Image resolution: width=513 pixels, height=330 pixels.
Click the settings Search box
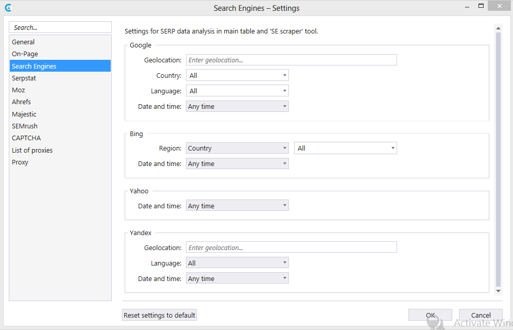click(60, 27)
